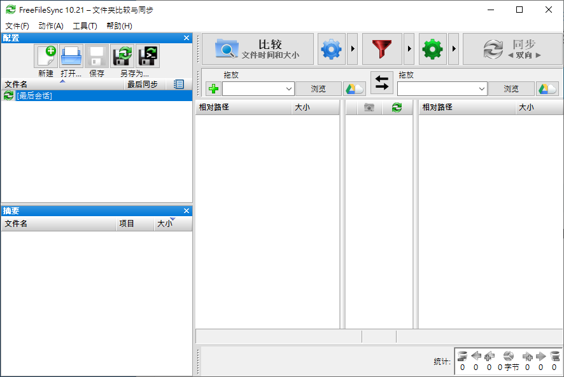Expand filter options arrow next to funnel
564x377 pixels.
[409, 49]
